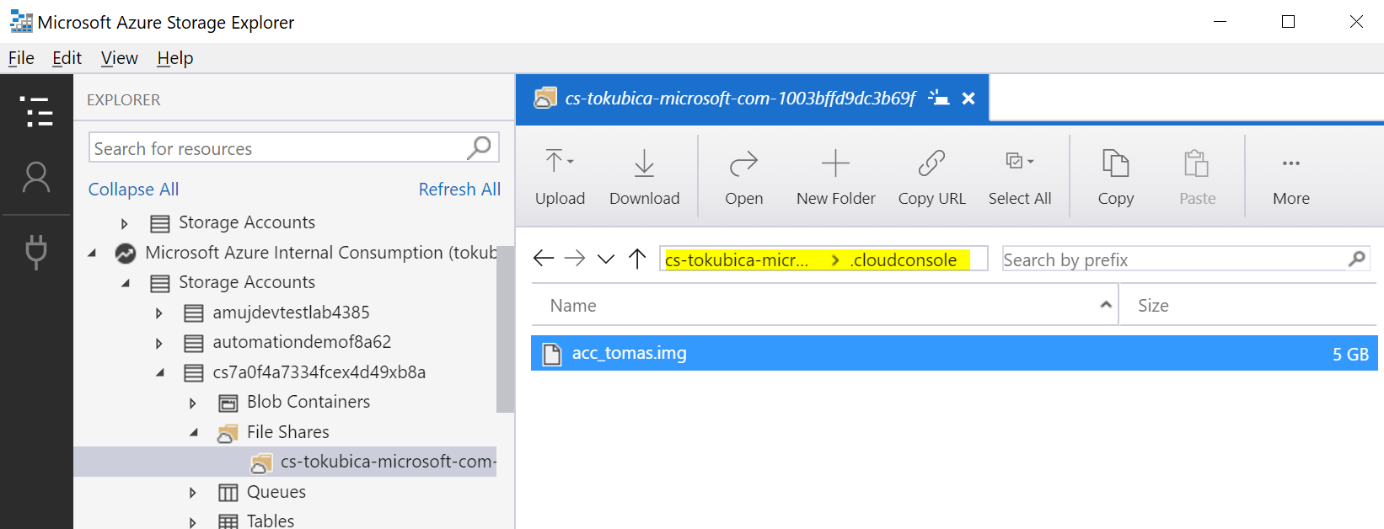Expand the Queues tree node
The image size is (1384, 529).
193,493
